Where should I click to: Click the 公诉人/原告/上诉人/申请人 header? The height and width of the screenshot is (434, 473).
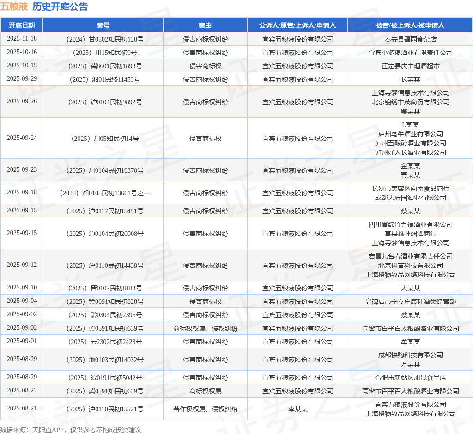pyautogui.click(x=297, y=25)
